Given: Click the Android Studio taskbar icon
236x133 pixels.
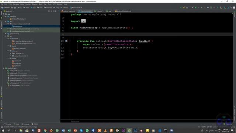Looking at the screenshot, I should coord(129,130).
